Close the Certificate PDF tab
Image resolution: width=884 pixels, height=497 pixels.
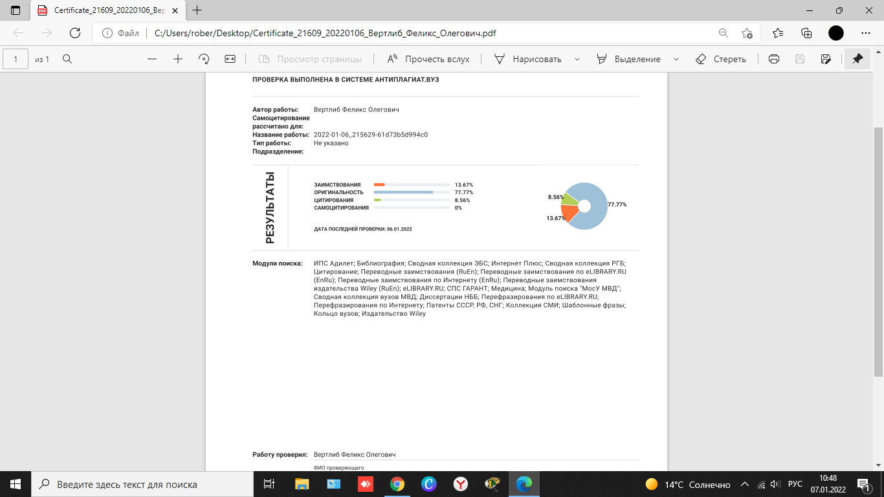tap(176, 10)
